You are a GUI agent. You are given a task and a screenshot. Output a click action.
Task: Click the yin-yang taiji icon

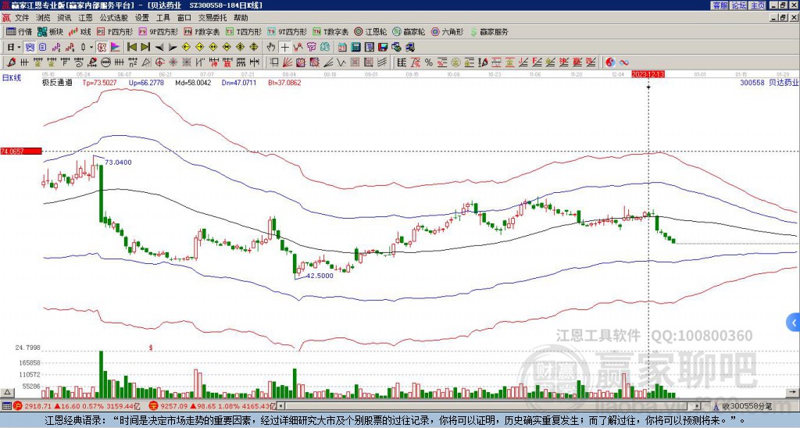[610, 62]
